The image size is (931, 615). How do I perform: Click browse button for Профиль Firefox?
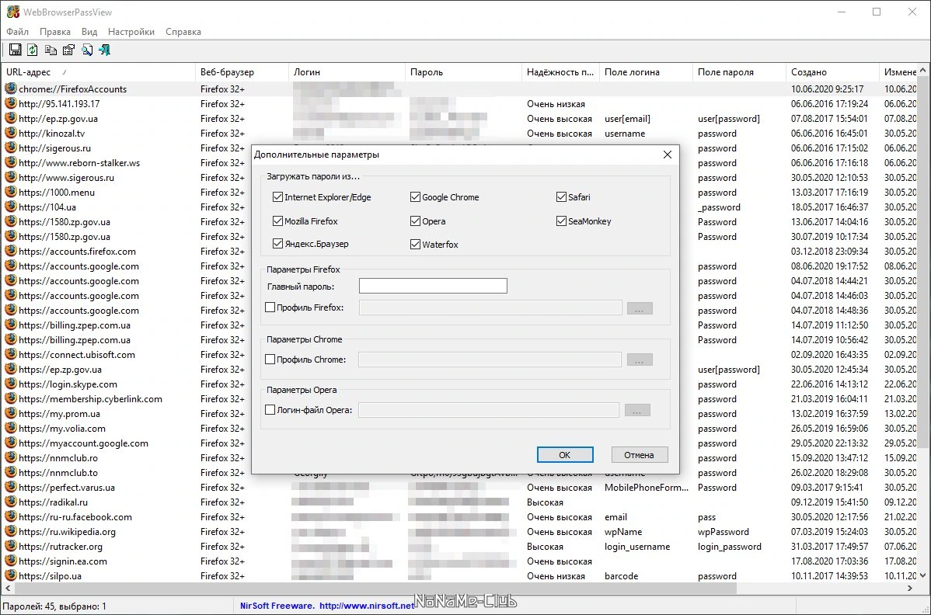[x=640, y=308]
